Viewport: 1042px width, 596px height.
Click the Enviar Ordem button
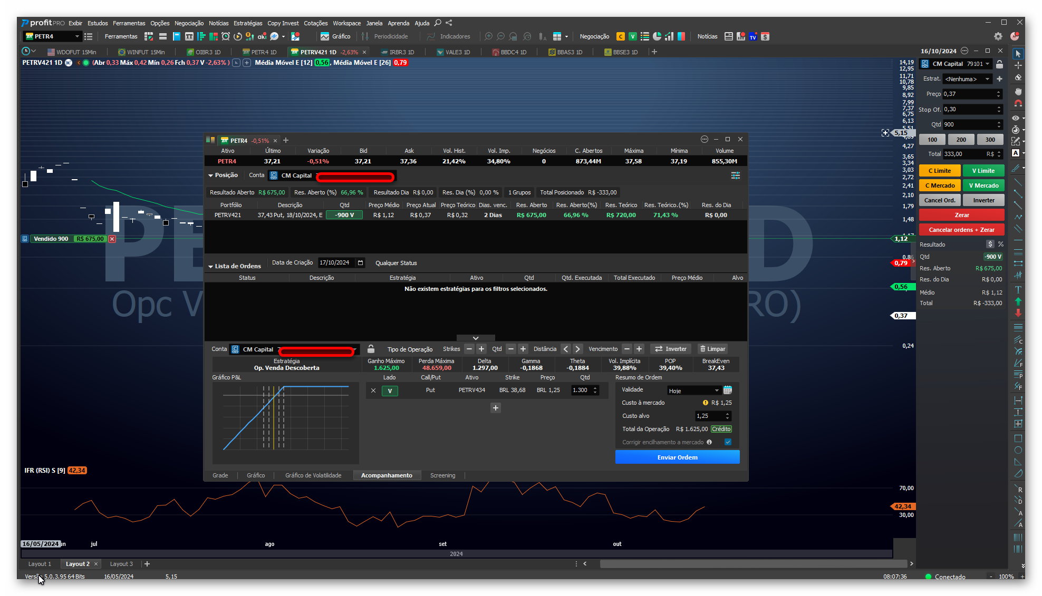677,457
